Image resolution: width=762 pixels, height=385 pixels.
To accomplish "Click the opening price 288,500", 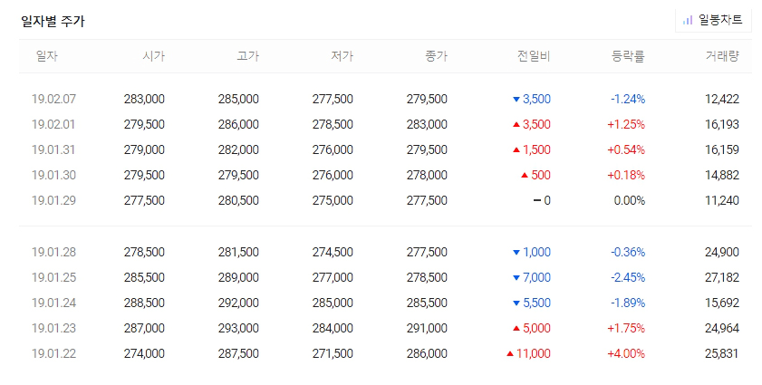I will (144, 303).
